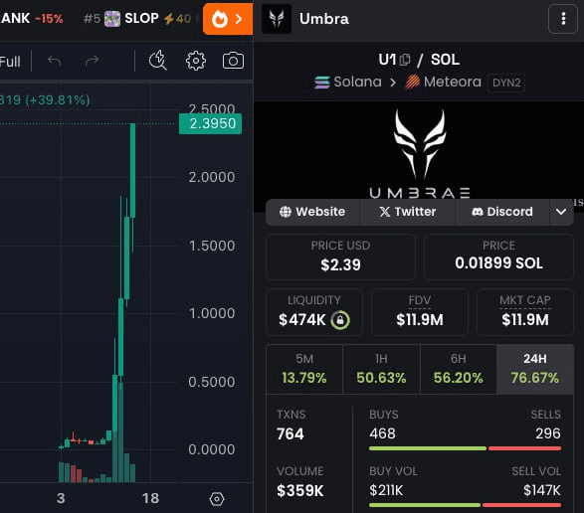Click the Meteora DEX link
584x513 pixels.
pyautogui.click(x=443, y=82)
